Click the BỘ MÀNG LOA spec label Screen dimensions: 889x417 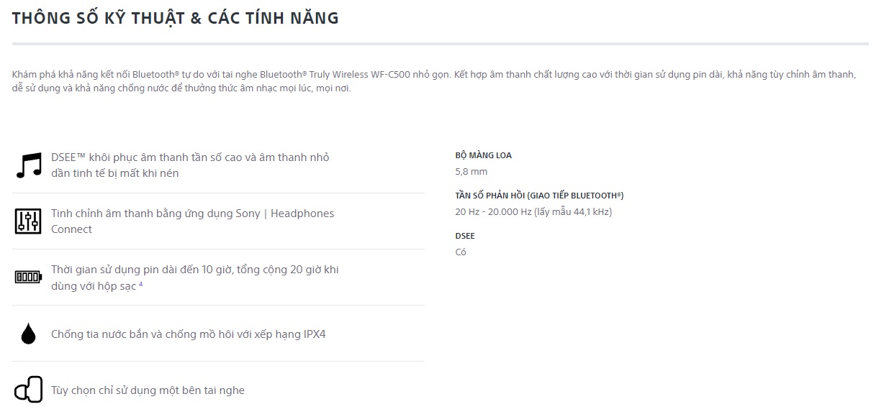click(x=483, y=155)
